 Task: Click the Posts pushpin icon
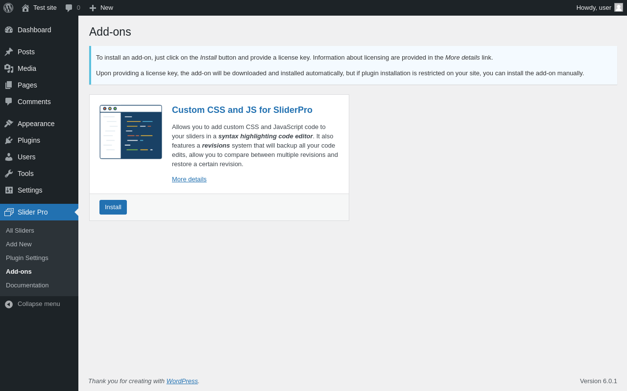click(9, 52)
